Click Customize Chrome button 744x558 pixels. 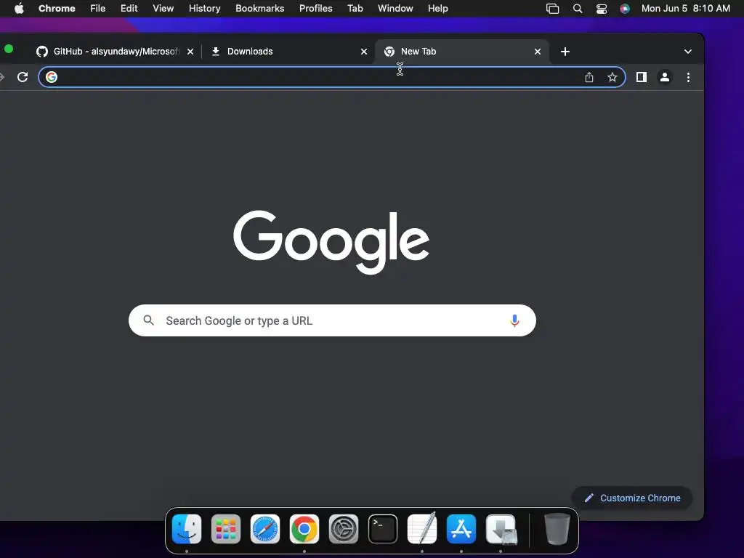click(632, 498)
